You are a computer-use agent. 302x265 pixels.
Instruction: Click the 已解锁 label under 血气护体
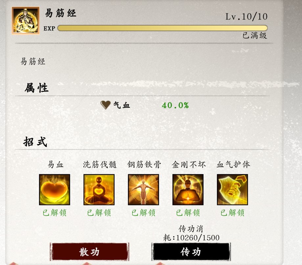click(232, 213)
